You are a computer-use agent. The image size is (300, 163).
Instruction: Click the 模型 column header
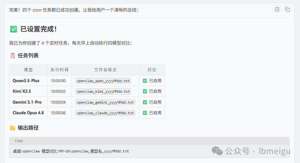click(x=28, y=70)
